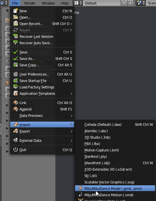Delete the current Default screen layout
This screenshot has width=156, height=201.
click(x=130, y=3)
